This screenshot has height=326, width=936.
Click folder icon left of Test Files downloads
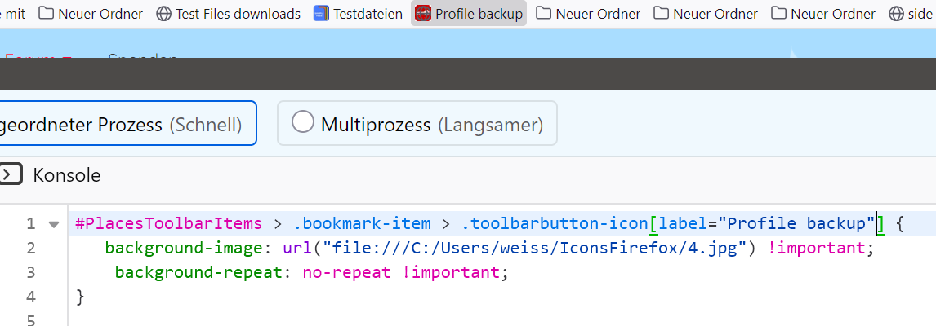(47, 13)
